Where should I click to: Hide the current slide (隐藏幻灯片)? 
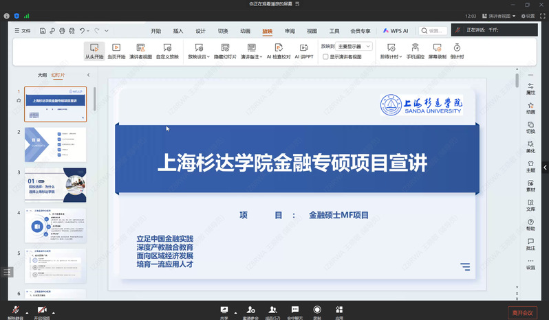coord(225,51)
